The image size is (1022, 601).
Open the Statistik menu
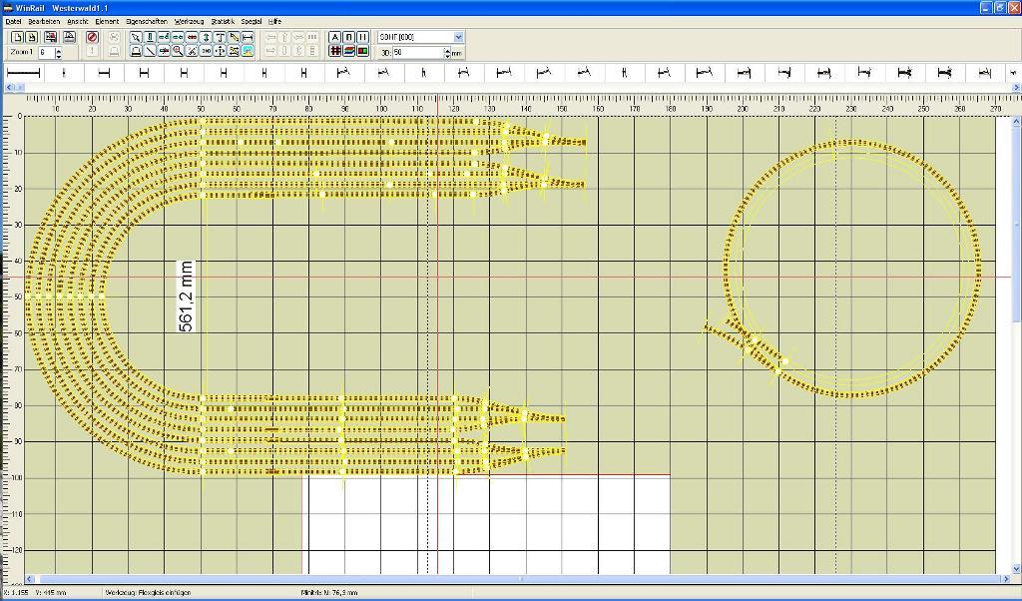click(223, 21)
